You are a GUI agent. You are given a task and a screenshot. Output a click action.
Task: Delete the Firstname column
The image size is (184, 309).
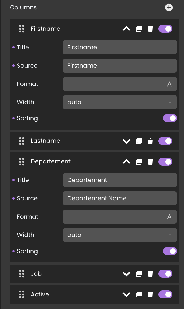coord(150,29)
